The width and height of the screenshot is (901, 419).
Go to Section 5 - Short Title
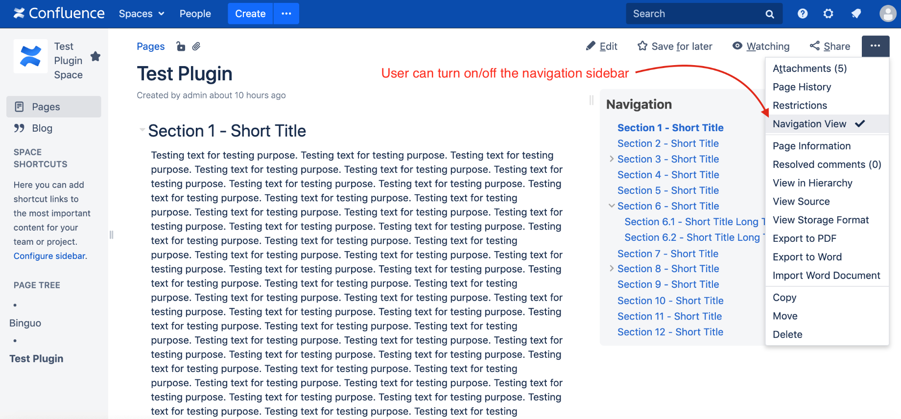coord(668,190)
